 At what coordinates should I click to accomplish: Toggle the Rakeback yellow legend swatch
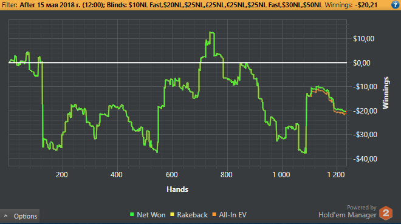tap(172, 214)
